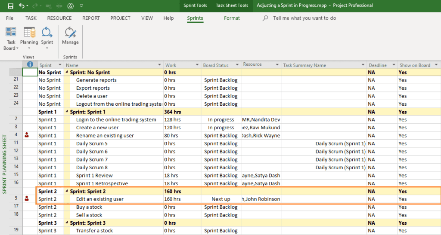Open the Resource column filter dropdown

(x=277, y=65)
